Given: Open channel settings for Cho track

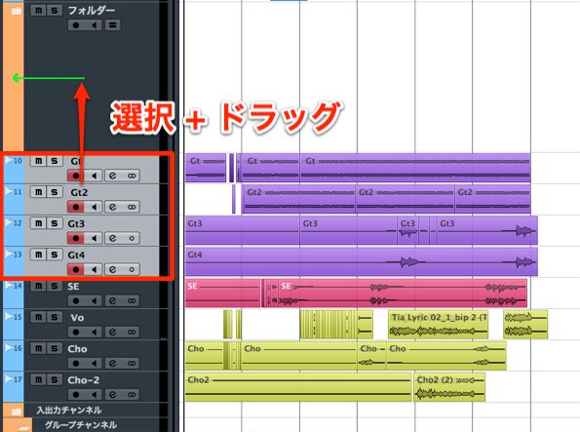Looking at the screenshot, I should [113, 363].
